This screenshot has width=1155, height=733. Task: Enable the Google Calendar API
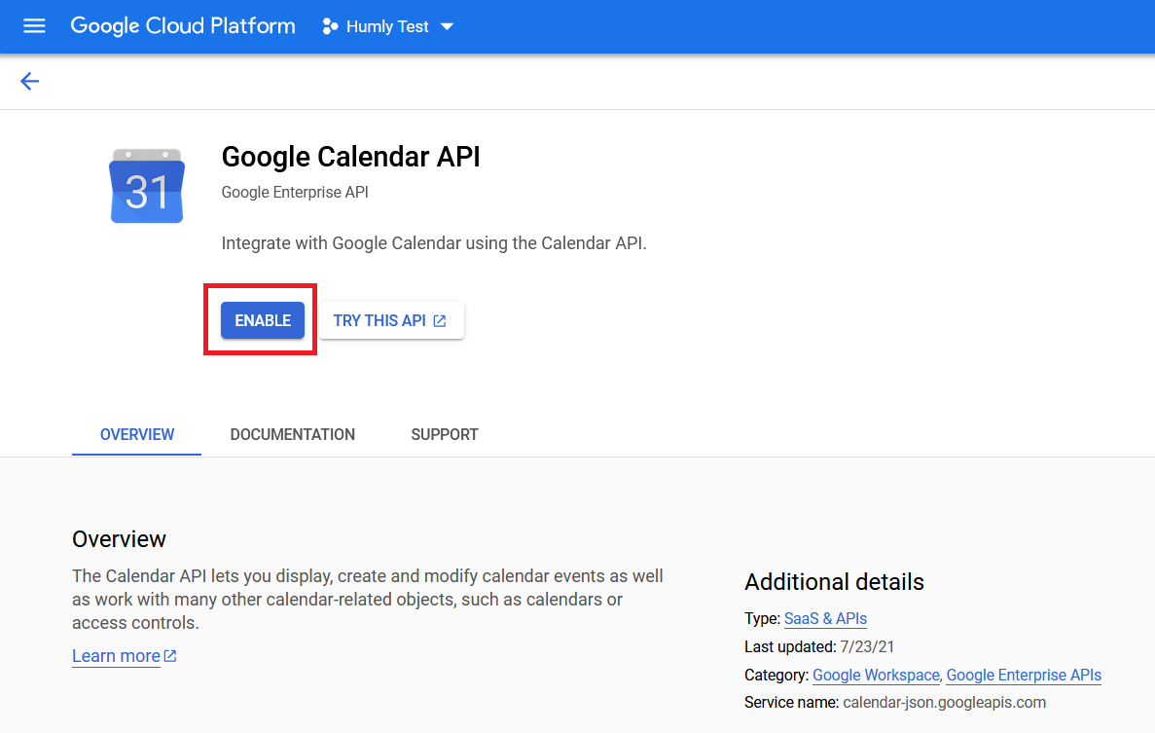(261, 319)
